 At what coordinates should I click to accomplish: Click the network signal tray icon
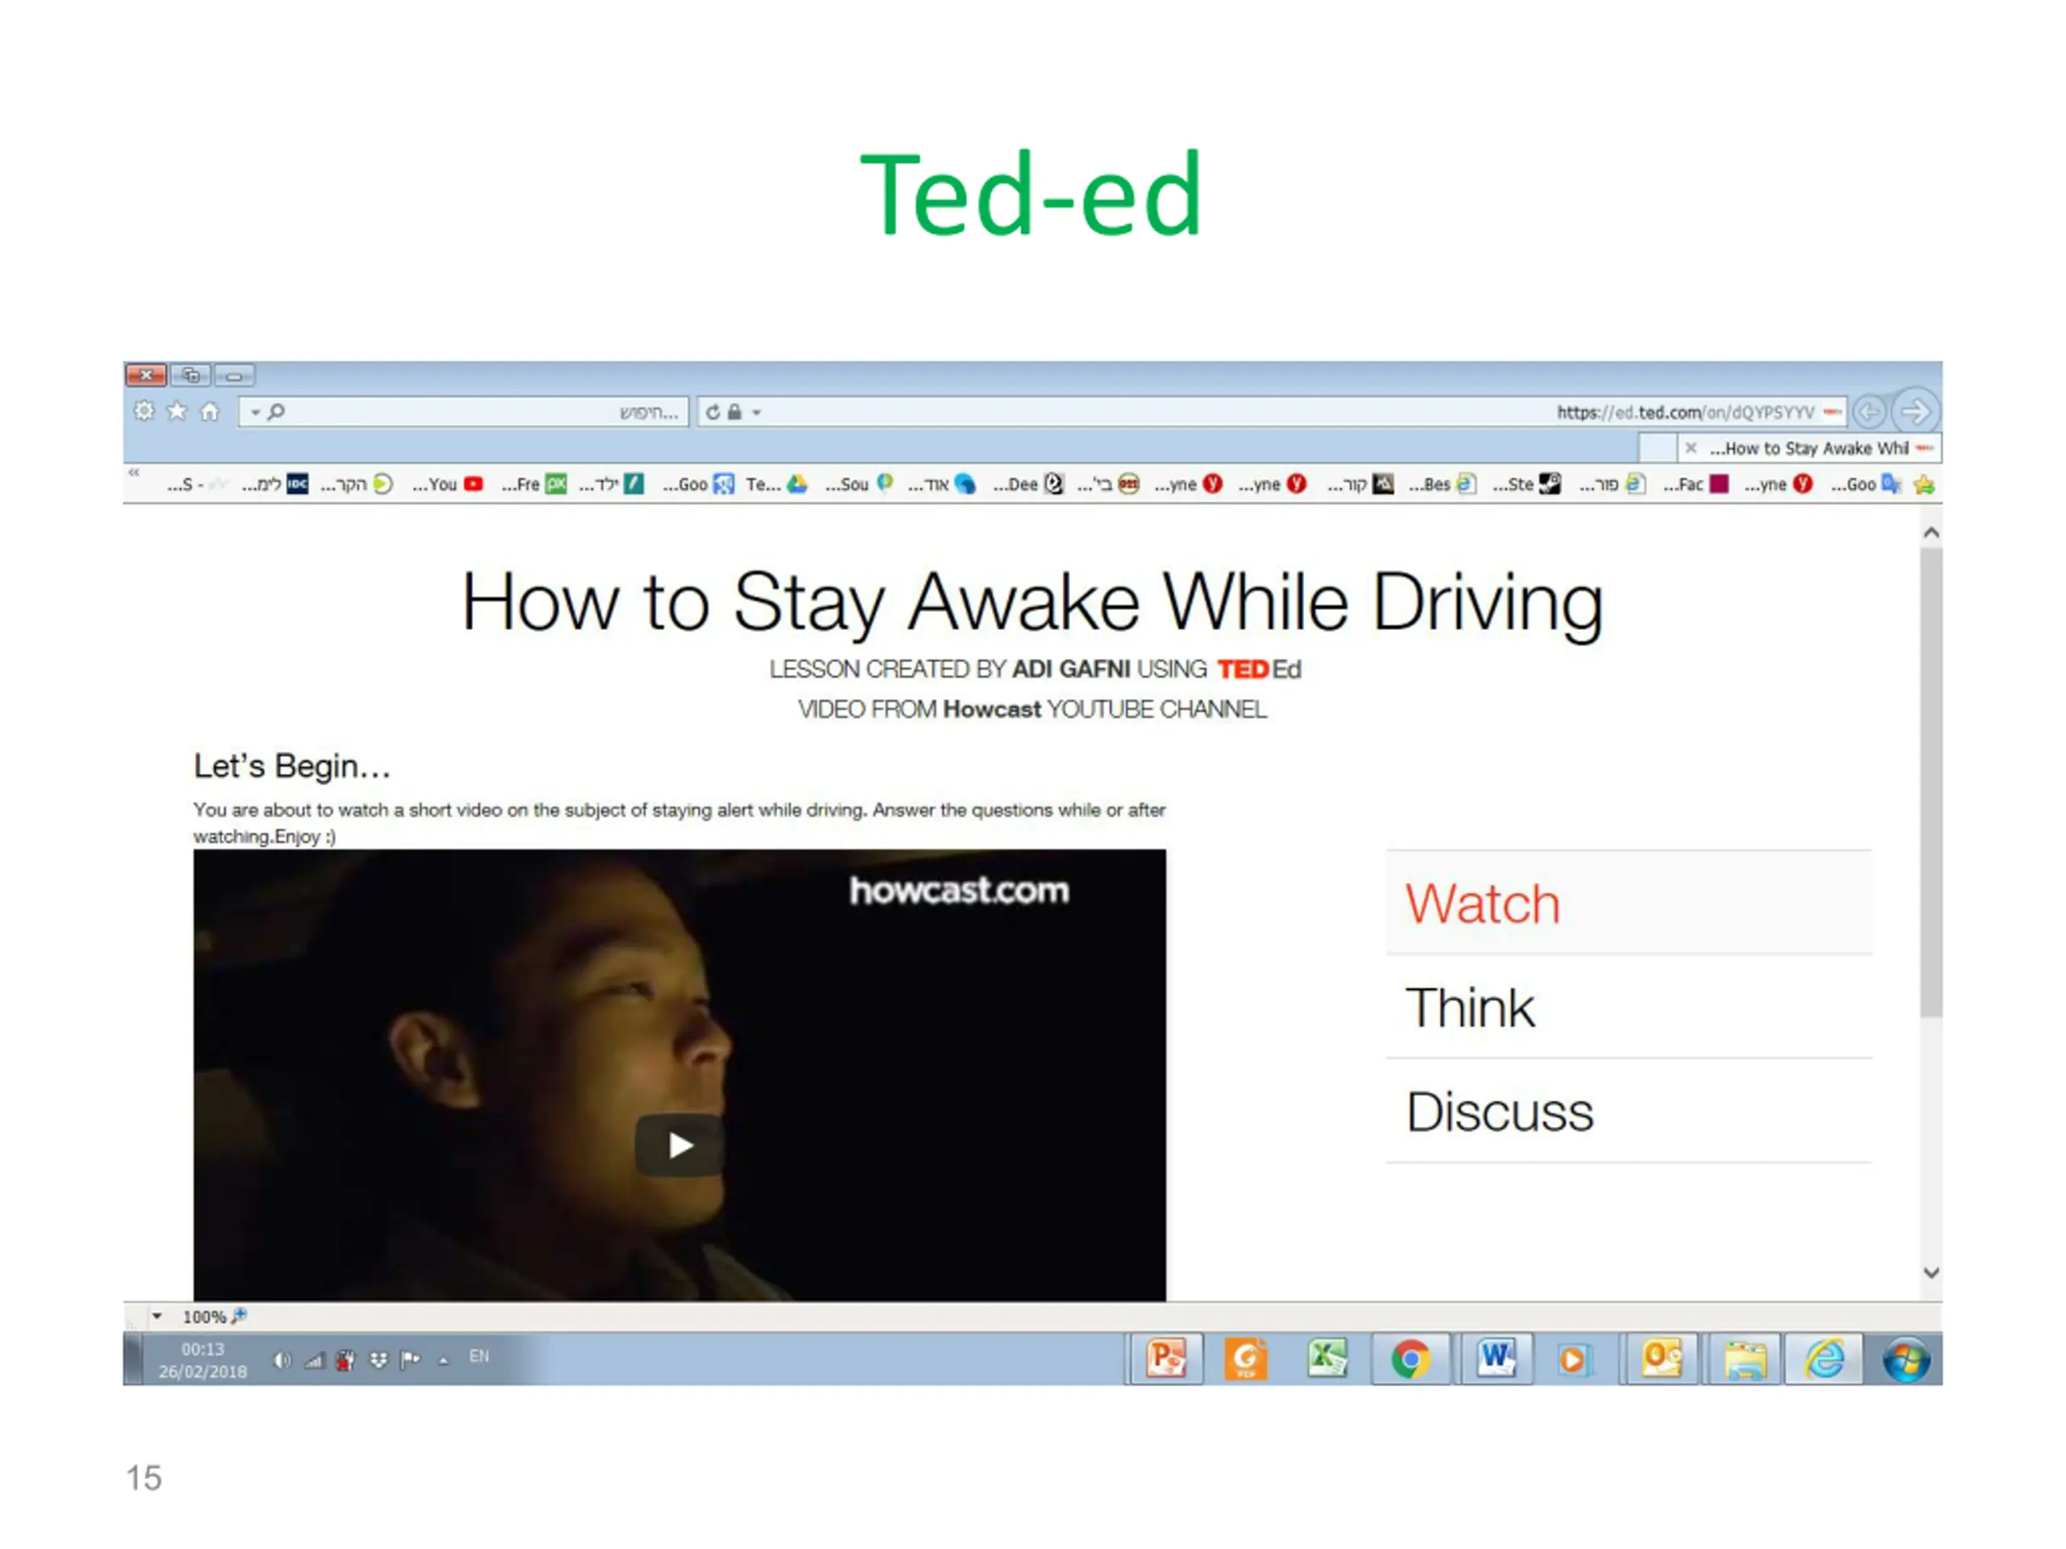pyautogui.click(x=314, y=1360)
